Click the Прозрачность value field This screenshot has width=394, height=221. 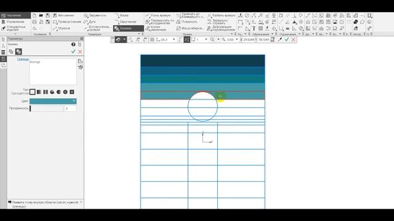70,109
